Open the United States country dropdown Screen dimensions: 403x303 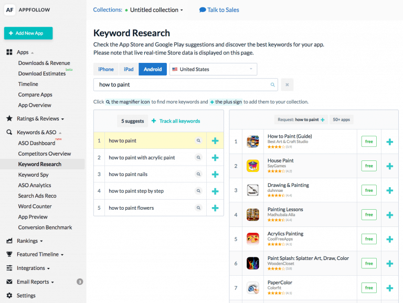tap(213, 69)
